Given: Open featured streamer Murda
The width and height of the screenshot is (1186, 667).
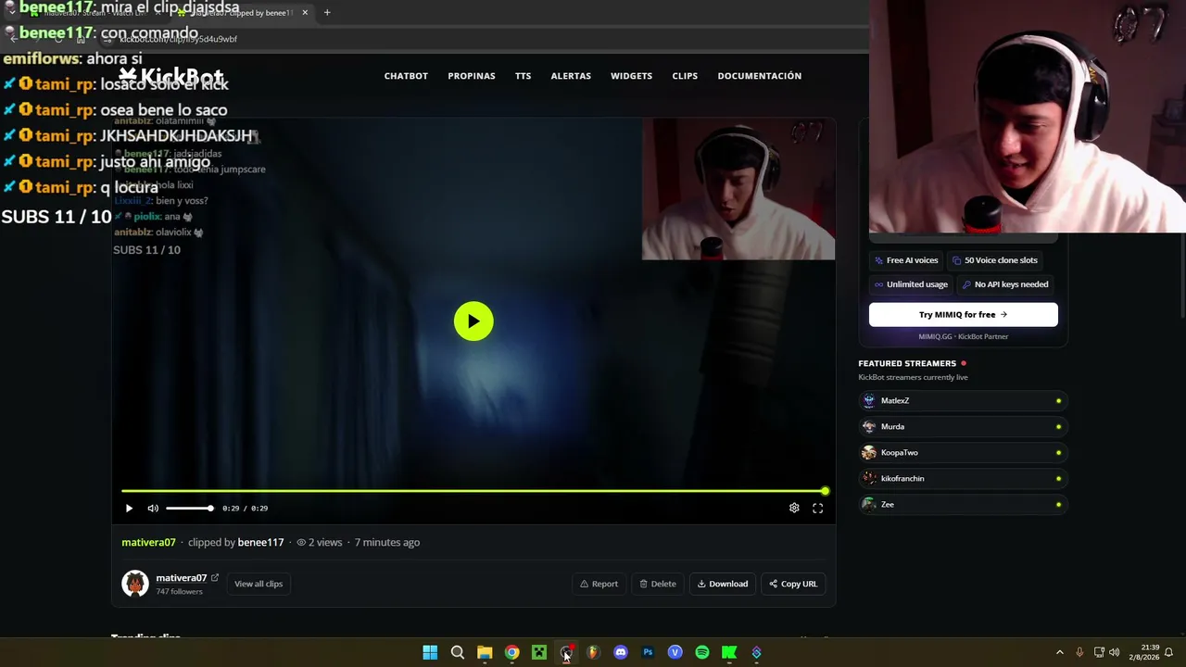Looking at the screenshot, I should [963, 427].
